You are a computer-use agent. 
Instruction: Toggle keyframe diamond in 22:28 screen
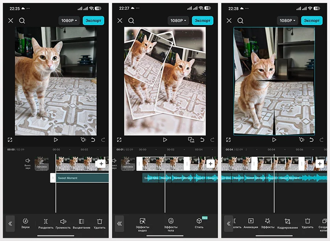coord(301,140)
